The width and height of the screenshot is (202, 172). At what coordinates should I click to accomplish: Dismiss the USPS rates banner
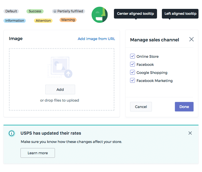pos(190,133)
